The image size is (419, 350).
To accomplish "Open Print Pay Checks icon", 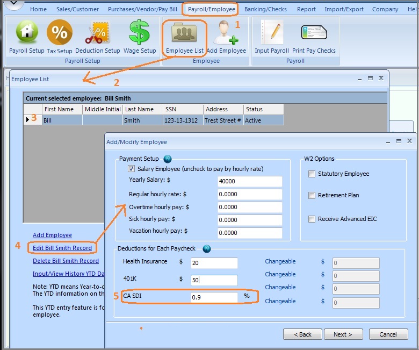I will [x=314, y=32].
